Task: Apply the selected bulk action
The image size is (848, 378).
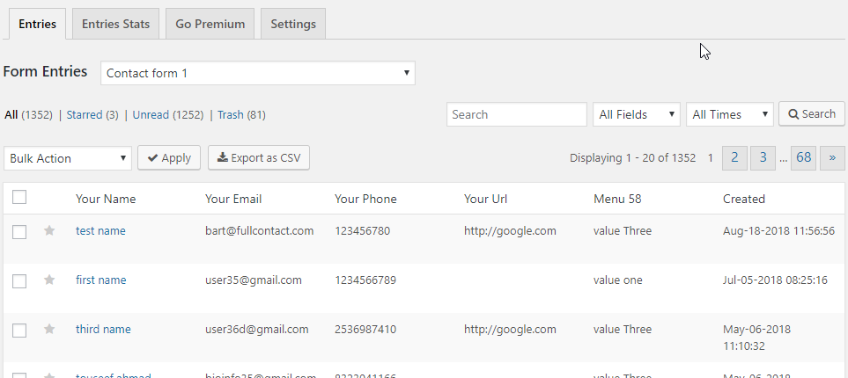Action: point(169,158)
